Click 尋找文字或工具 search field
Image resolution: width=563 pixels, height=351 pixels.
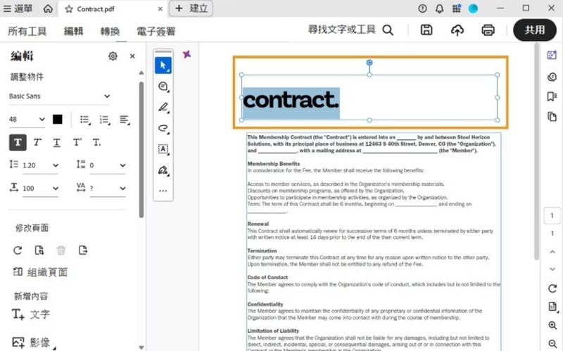coord(350,30)
